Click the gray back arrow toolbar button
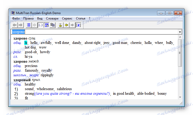The image size is (193, 115). pyautogui.click(x=15, y=25)
